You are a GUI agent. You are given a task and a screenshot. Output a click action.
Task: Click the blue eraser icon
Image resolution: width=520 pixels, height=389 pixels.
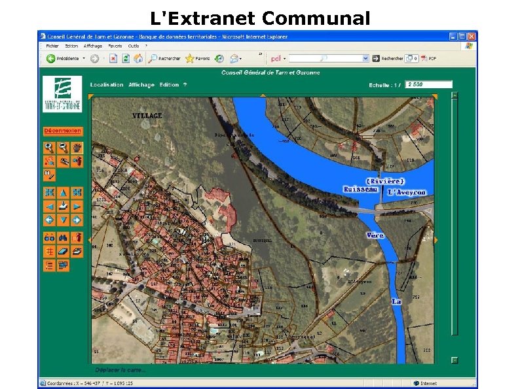tap(63, 252)
